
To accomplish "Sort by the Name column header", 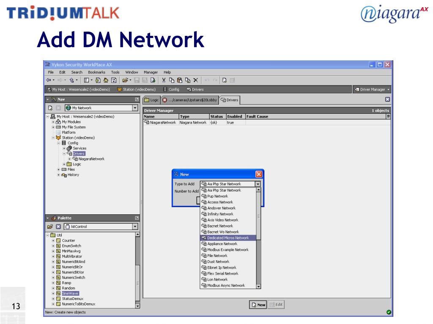I will click(161, 116).
